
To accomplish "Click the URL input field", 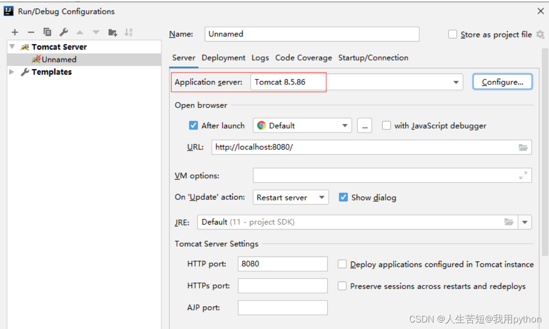I will coord(372,147).
